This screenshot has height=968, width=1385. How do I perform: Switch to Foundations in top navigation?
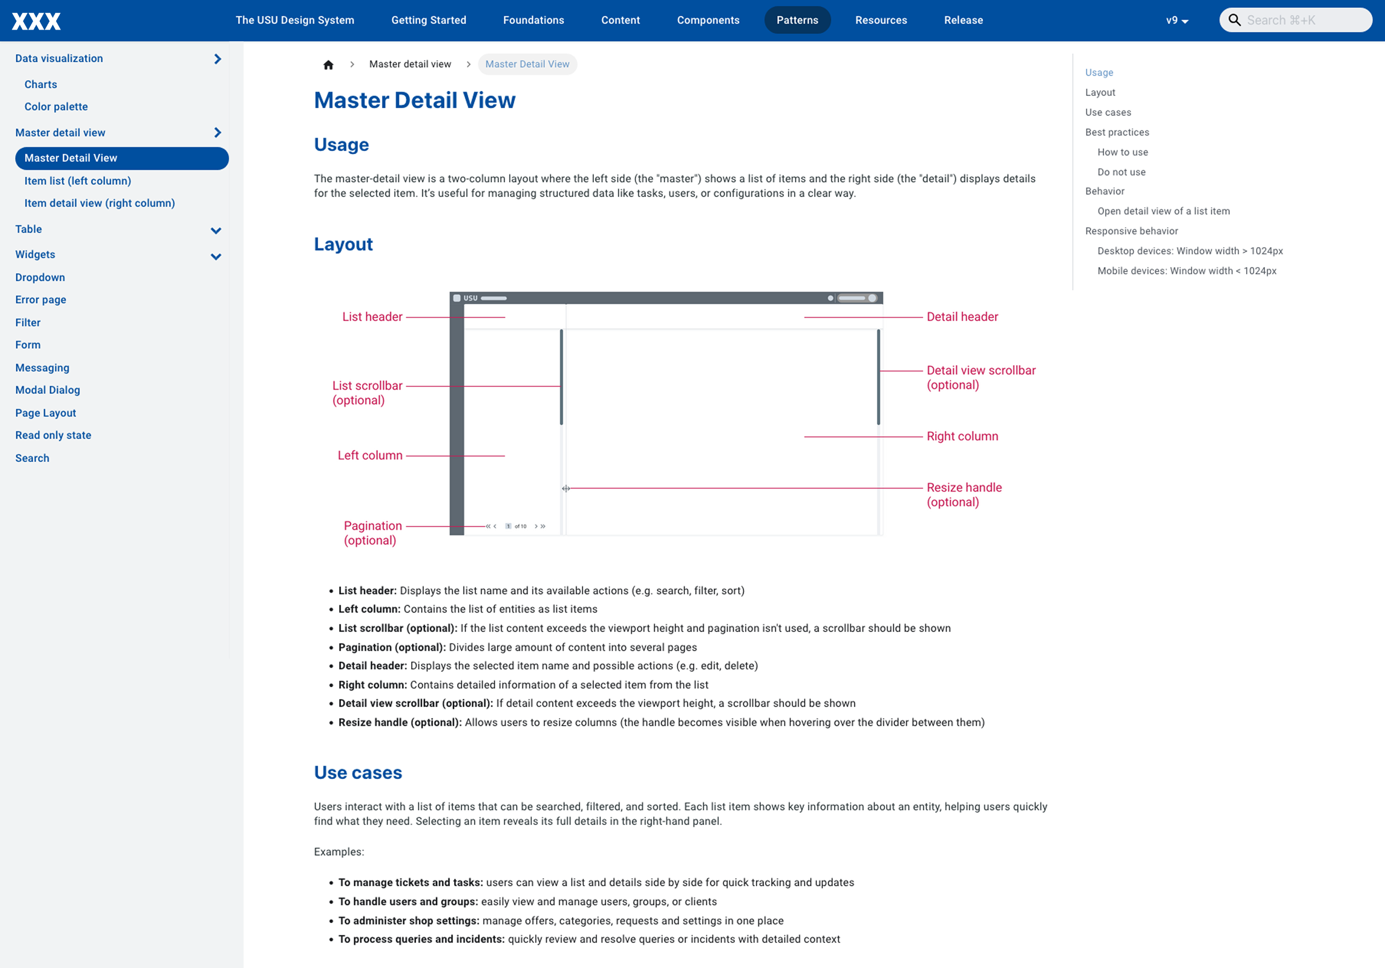pyautogui.click(x=533, y=20)
